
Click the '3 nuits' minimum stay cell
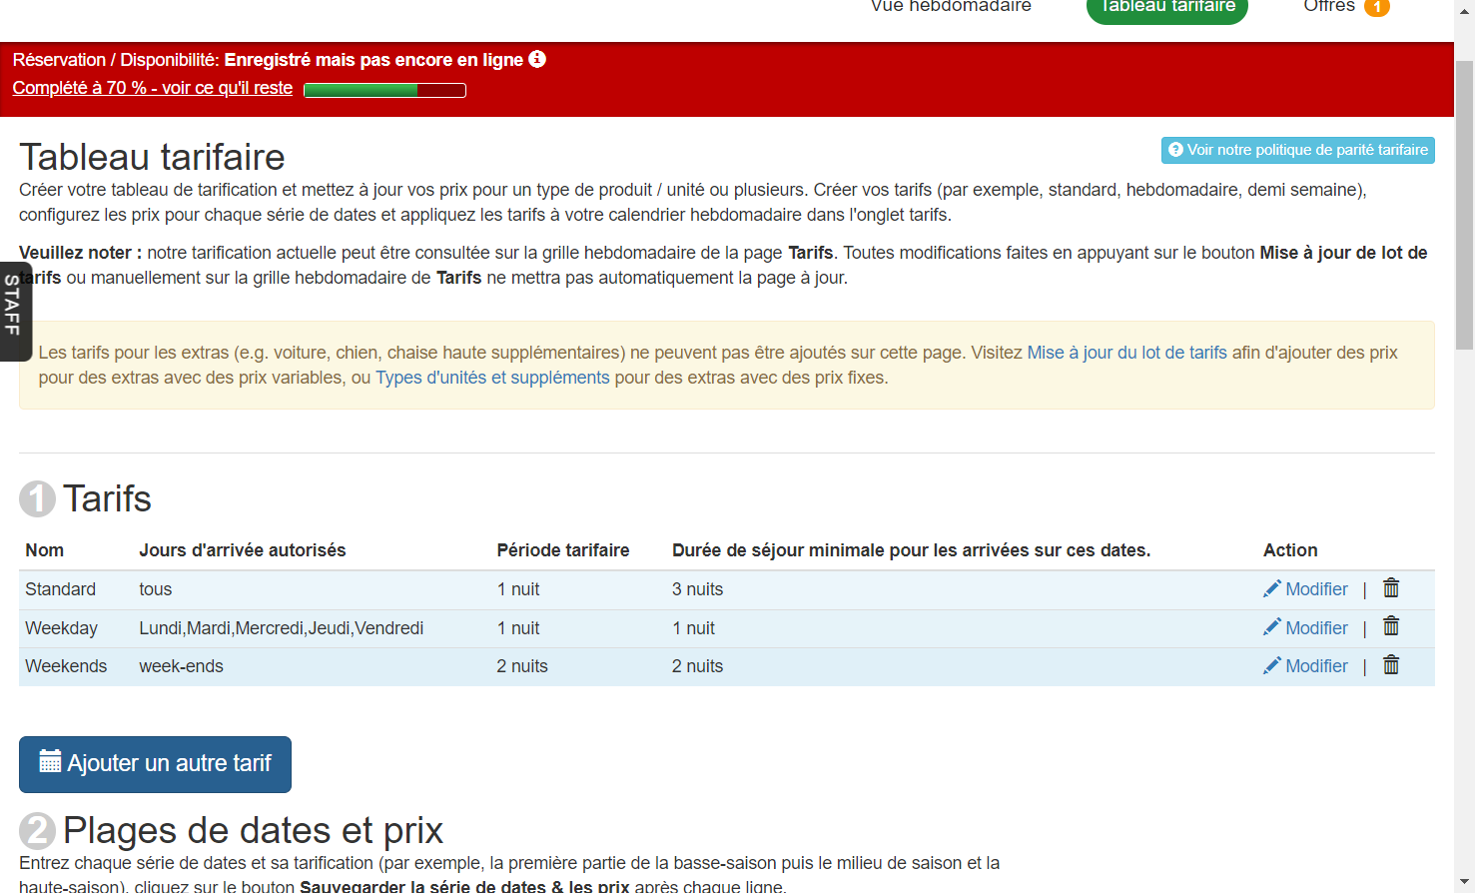[x=698, y=589]
